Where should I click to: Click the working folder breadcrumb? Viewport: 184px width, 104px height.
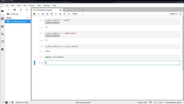click(14, 14)
